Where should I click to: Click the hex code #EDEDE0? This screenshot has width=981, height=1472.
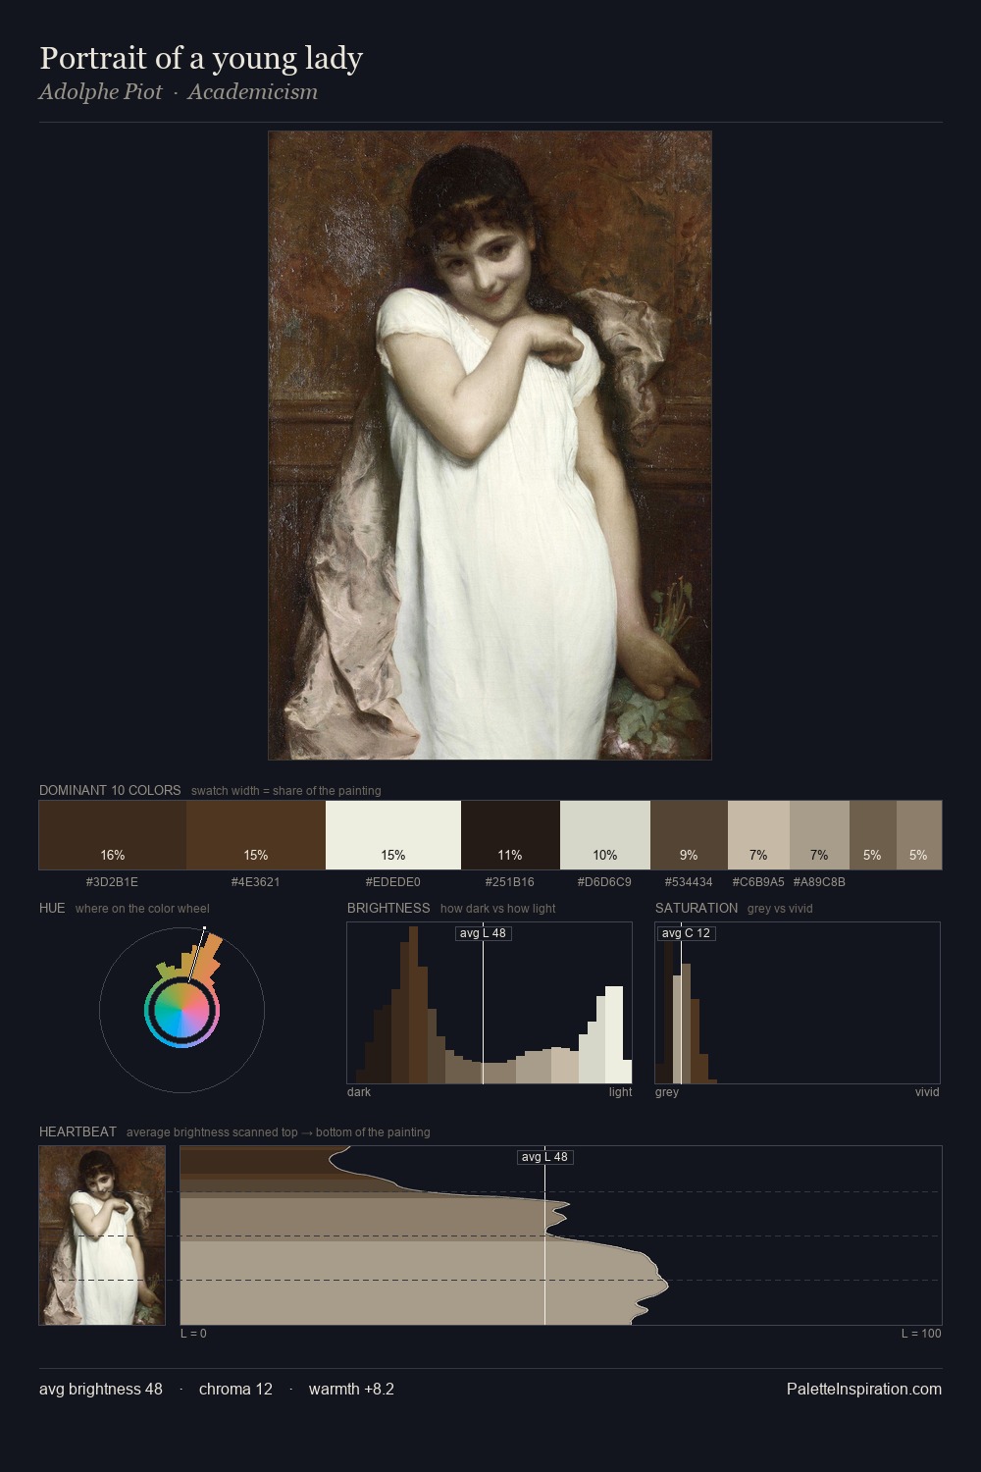click(x=392, y=882)
